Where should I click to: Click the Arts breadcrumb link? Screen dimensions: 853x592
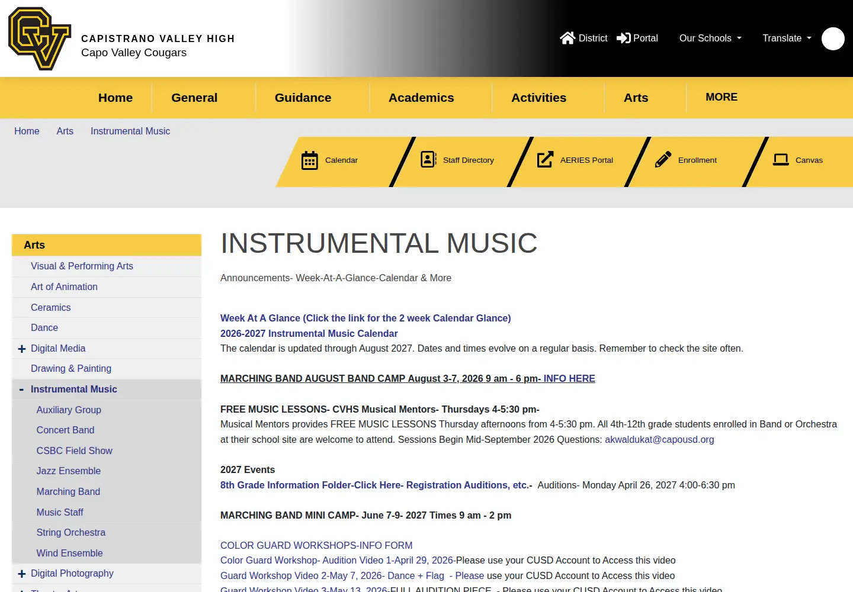click(65, 131)
